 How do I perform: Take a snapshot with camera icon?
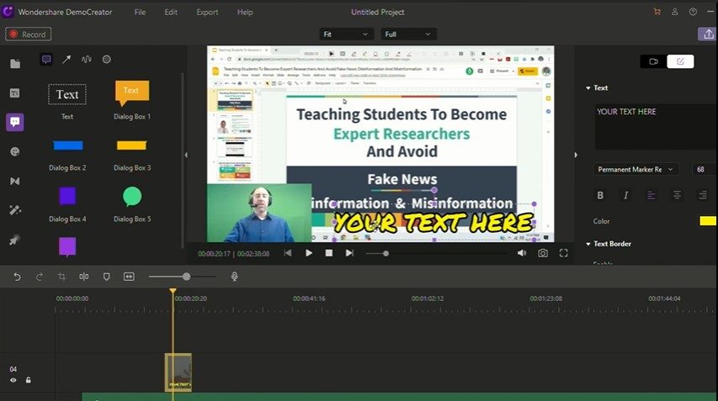(x=543, y=253)
